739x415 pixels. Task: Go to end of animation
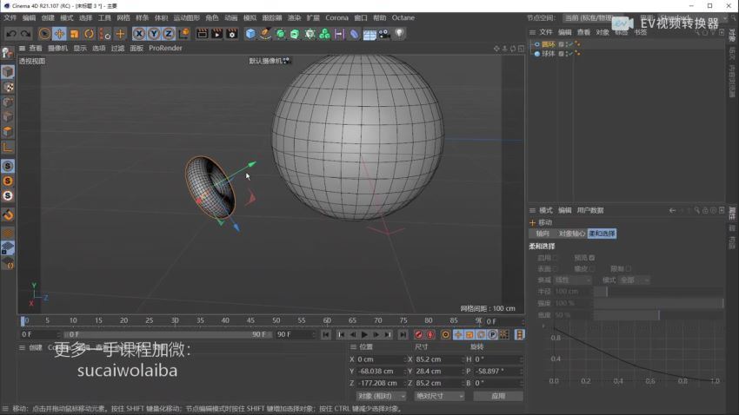point(403,334)
